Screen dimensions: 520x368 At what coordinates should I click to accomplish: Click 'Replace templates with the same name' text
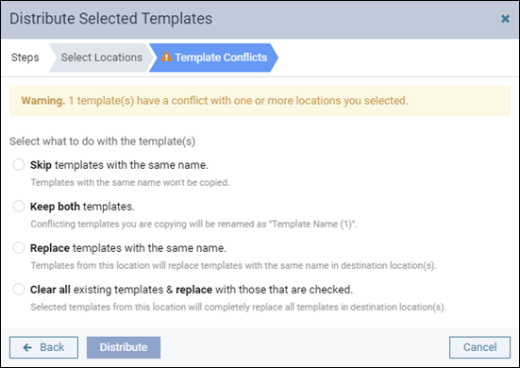pos(128,248)
